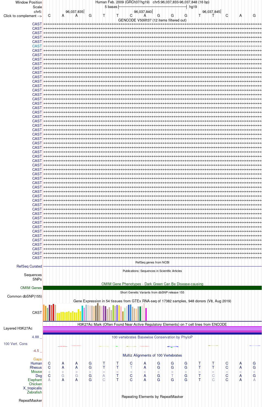Select the Rhesus alignment row label
The width and height of the screenshot is (262, 407).
tap(36, 367)
